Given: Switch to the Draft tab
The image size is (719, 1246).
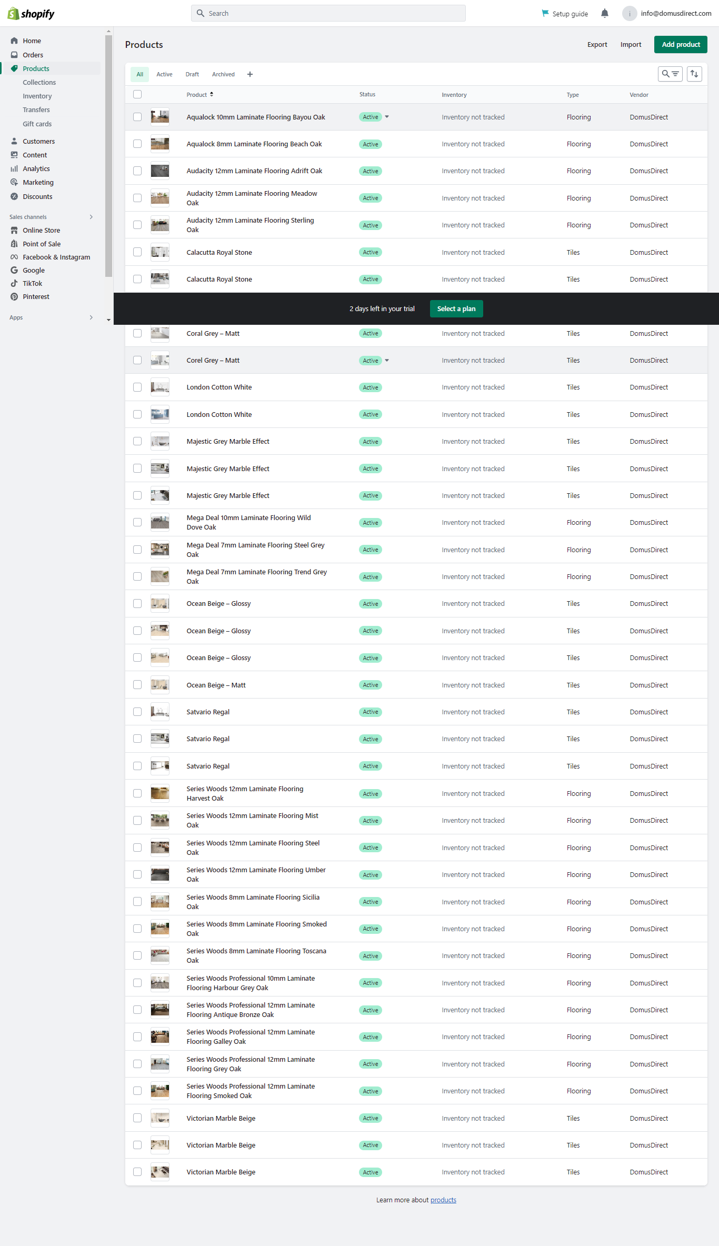Looking at the screenshot, I should (192, 75).
